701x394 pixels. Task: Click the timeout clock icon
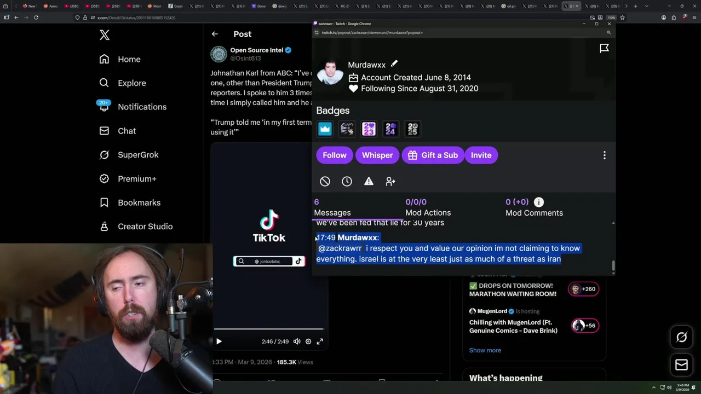click(347, 181)
